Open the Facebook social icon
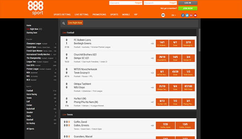Screen dimensions: 242x139 (x=183, y=15)
